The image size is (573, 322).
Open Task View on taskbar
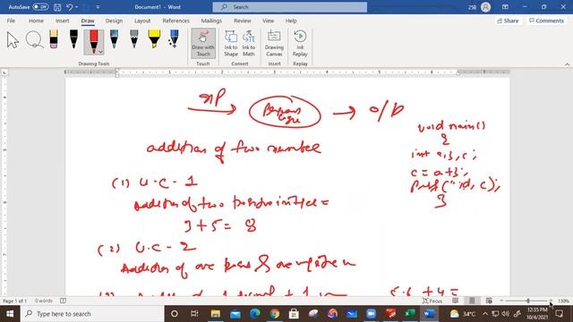tap(194, 314)
